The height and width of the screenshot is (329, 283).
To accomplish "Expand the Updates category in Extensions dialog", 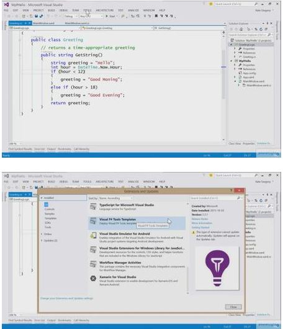I will tap(42, 240).
